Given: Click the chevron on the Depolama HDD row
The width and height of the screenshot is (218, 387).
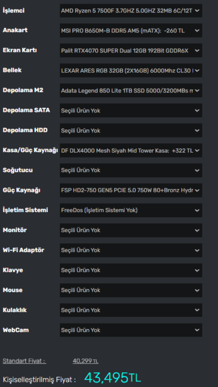Looking at the screenshot, I should click(197, 130).
